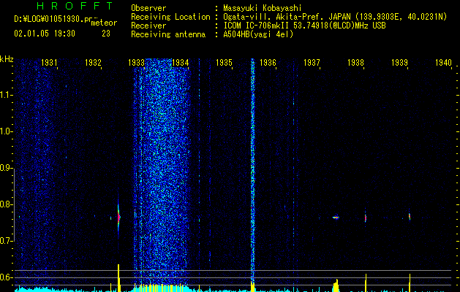Click the Observer field label

click(148, 8)
